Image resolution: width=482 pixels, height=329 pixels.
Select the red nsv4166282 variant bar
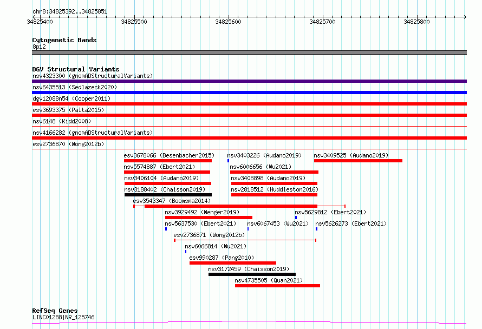(249, 138)
